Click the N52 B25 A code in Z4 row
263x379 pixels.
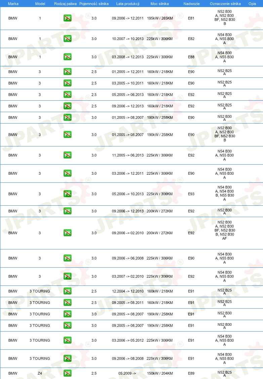coord(225,374)
